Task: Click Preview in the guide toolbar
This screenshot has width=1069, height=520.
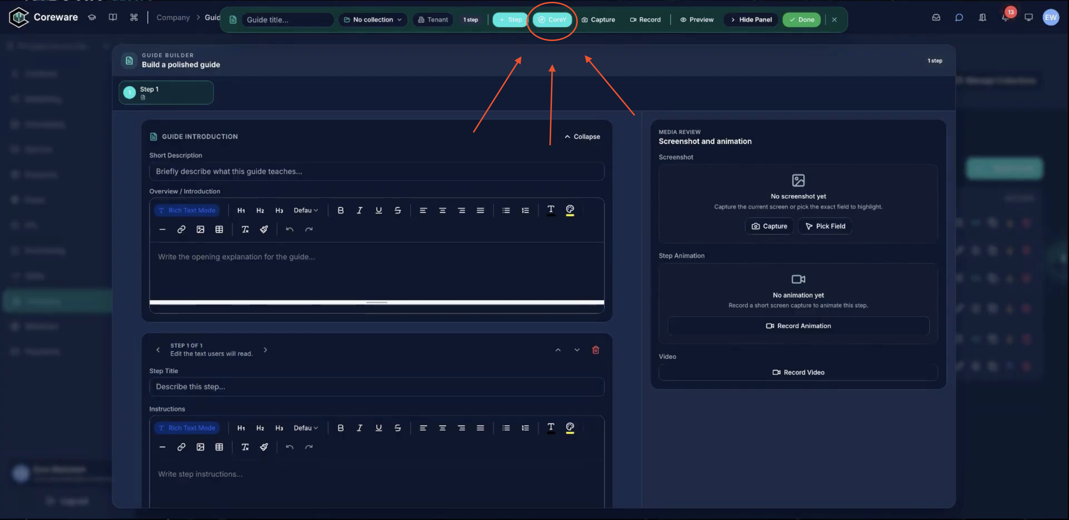Action: [x=697, y=20]
